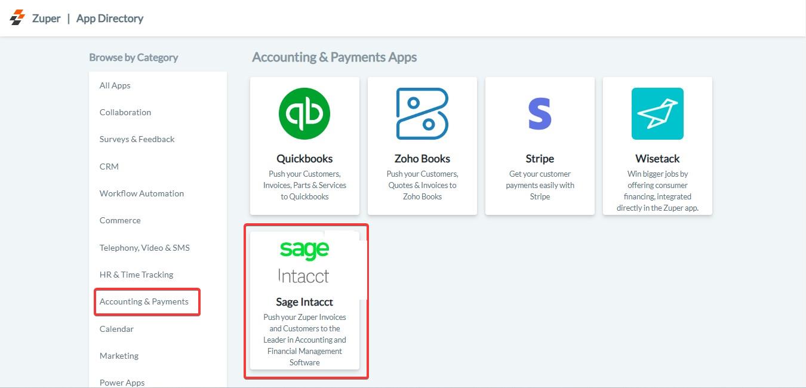Click the Sage Intacct logo
This screenshot has width=806, height=388.
click(304, 261)
